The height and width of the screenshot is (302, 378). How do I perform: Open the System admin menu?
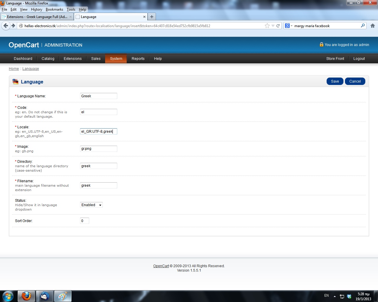(116, 59)
